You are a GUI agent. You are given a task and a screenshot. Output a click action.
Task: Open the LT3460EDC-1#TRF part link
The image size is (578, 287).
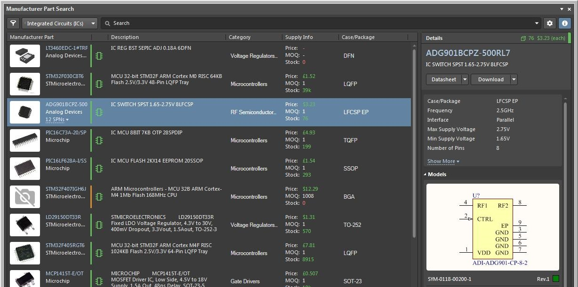coord(66,48)
